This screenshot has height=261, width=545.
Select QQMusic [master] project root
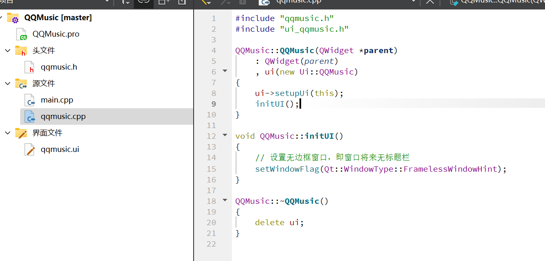pyautogui.click(x=58, y=18)
